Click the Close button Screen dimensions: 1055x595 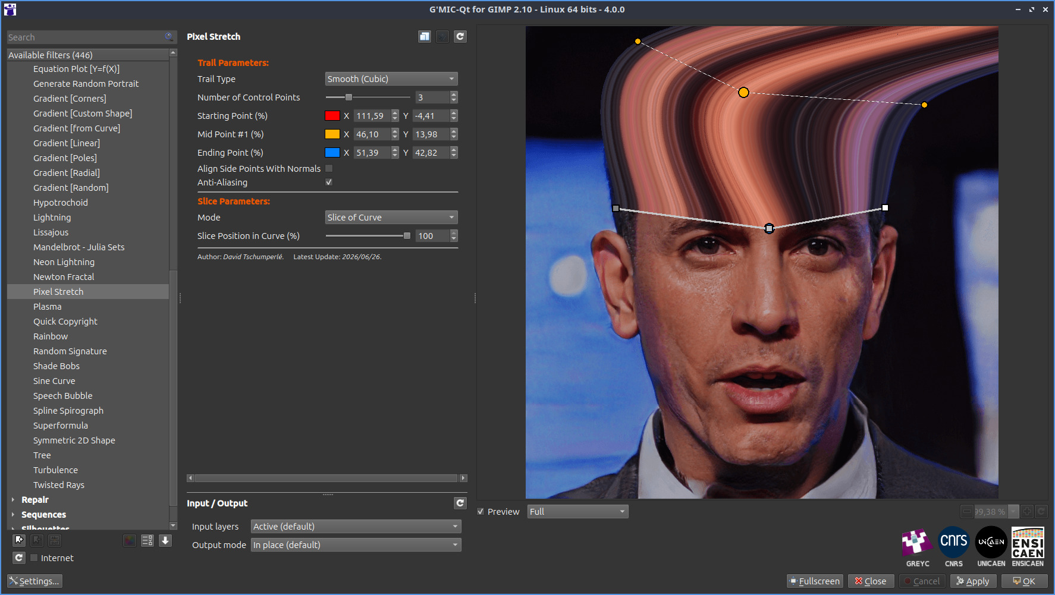pyautogui.click(x=871, y=581)
